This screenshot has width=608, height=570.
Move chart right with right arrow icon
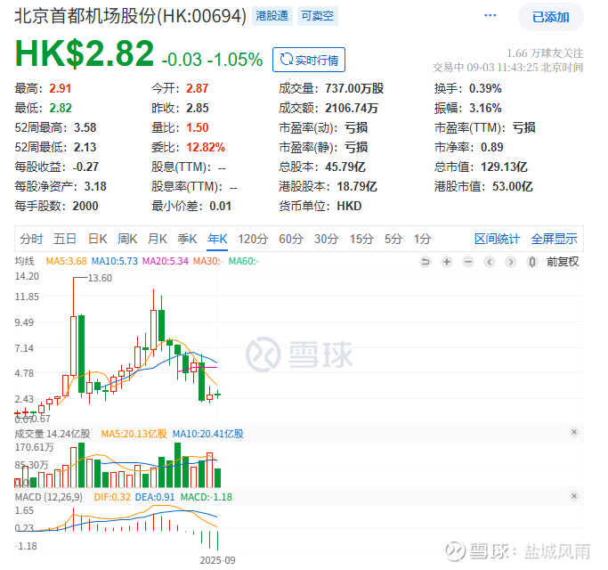click(x=511, y=262)
